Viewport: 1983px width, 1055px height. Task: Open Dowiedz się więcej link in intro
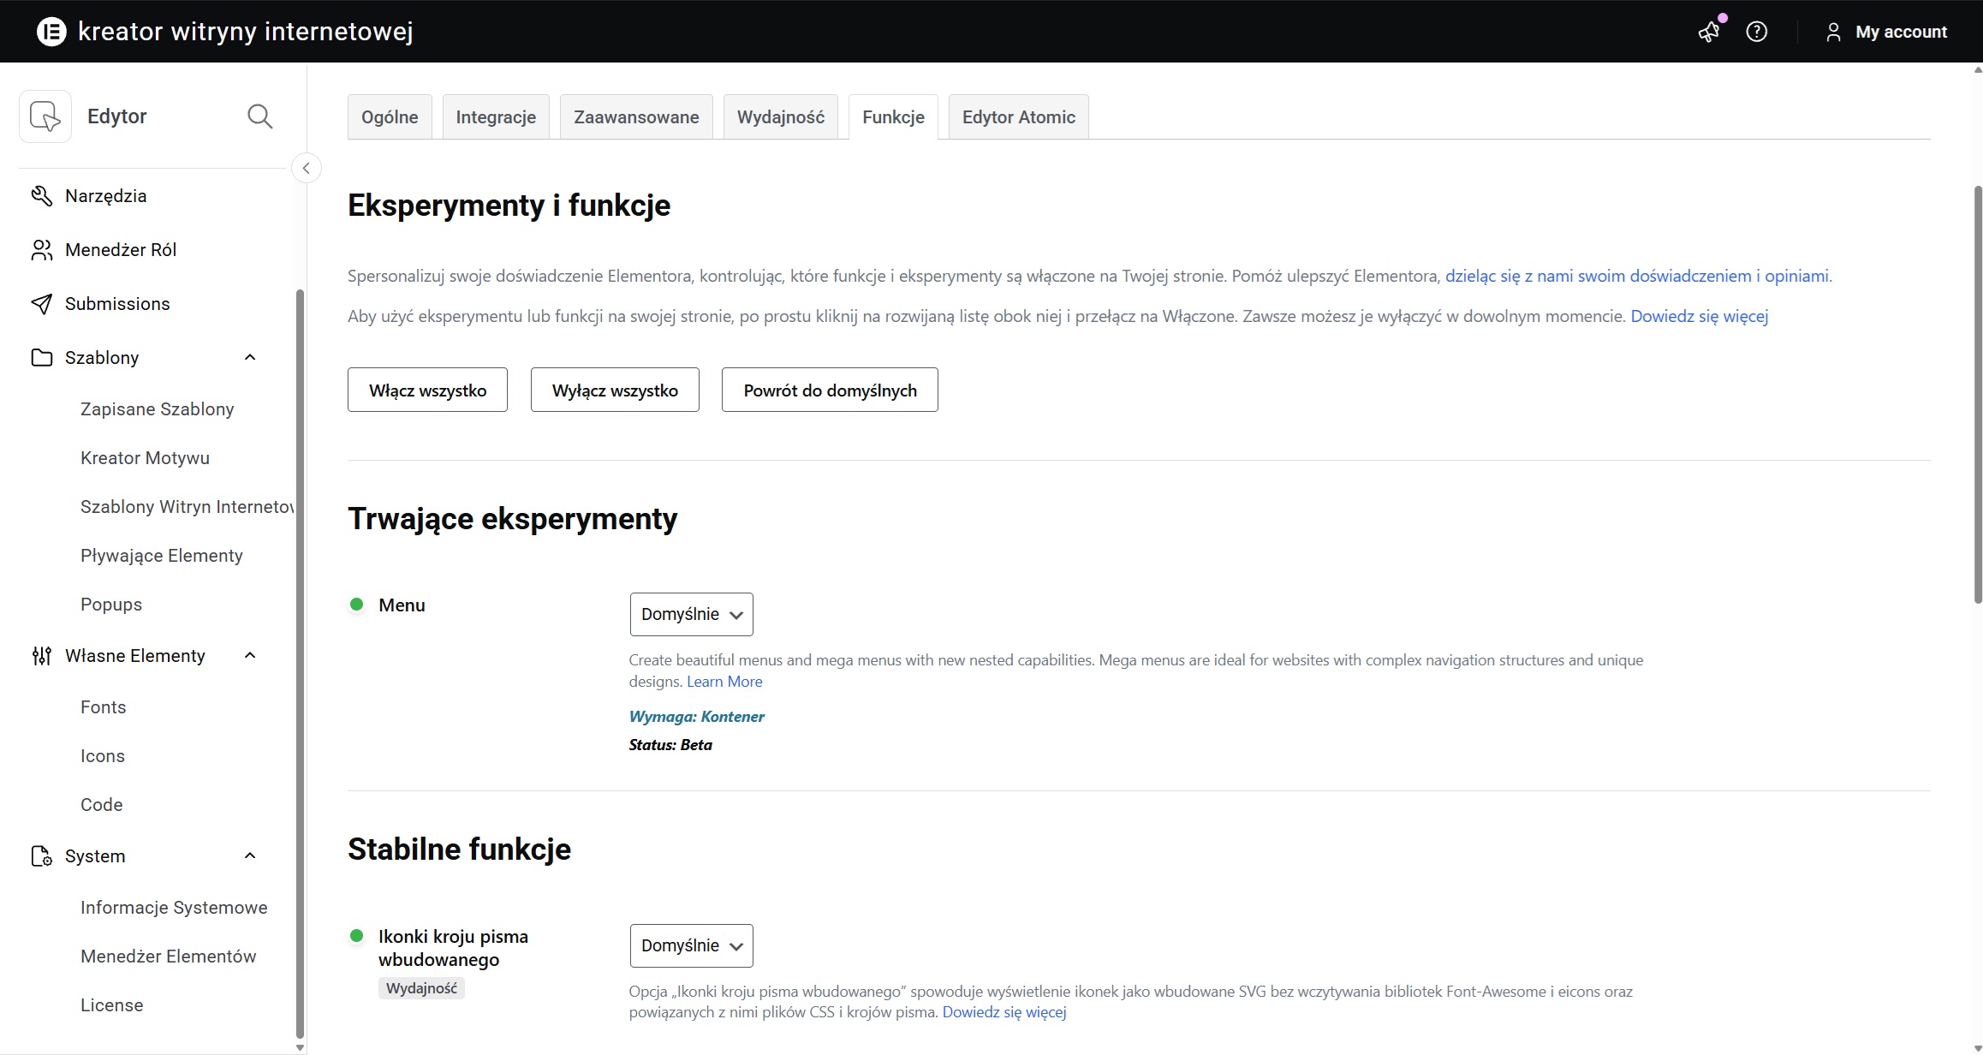point(1700,316)
